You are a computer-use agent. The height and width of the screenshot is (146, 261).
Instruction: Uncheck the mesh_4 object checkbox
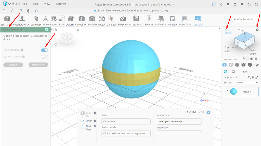pos(227,91)
